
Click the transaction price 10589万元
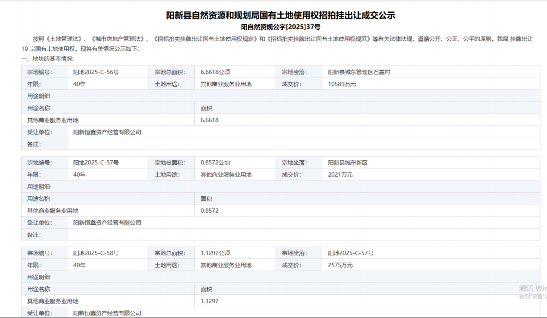click(x=342, y=84)
